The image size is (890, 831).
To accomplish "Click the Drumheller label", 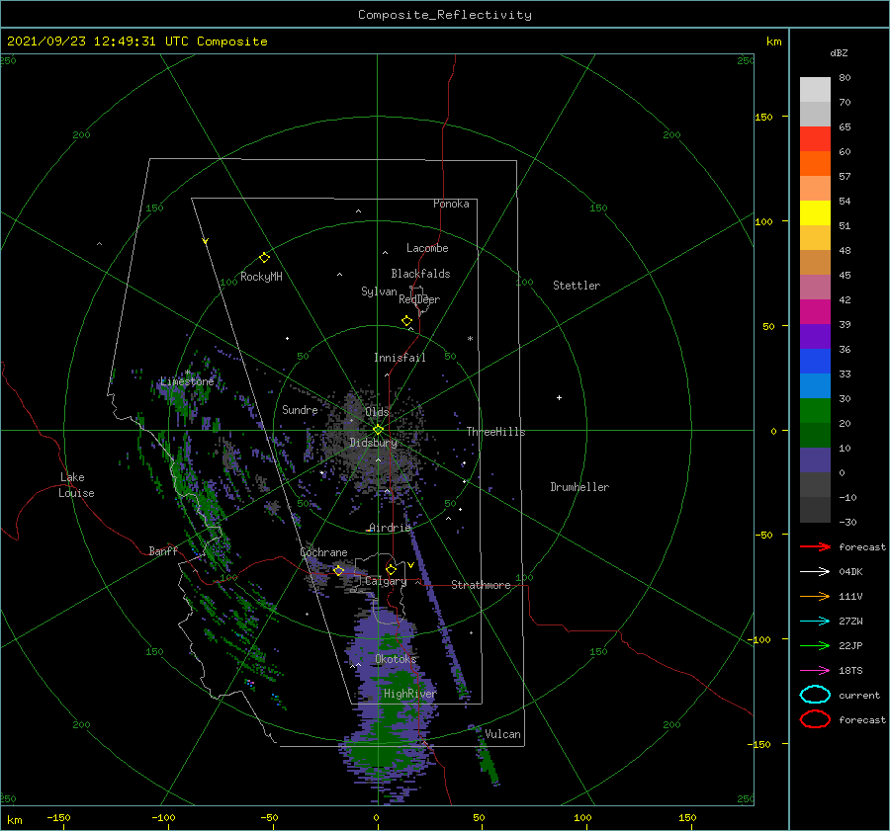I will coord(579,487).
